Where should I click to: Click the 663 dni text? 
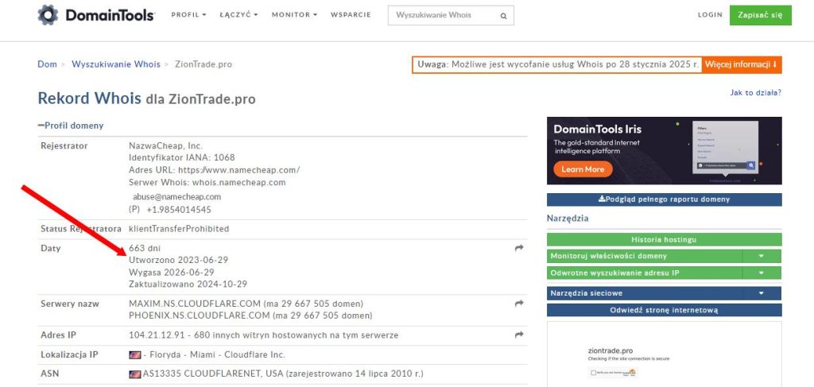click(145, 249)
